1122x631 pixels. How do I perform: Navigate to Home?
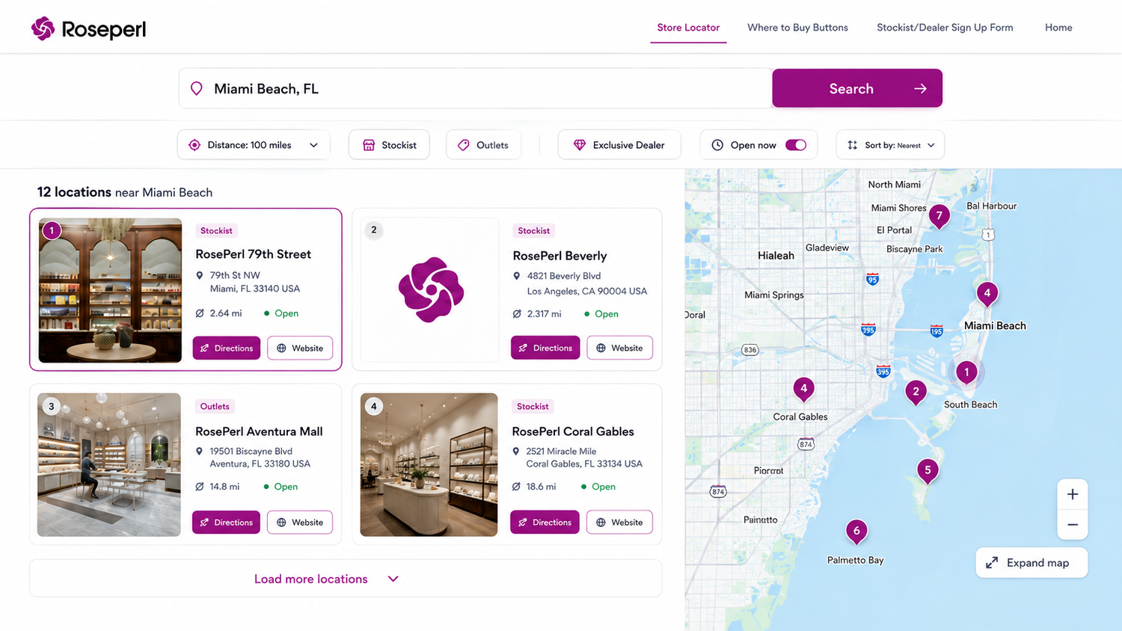pyautogui.click(x=1058, y=28)
